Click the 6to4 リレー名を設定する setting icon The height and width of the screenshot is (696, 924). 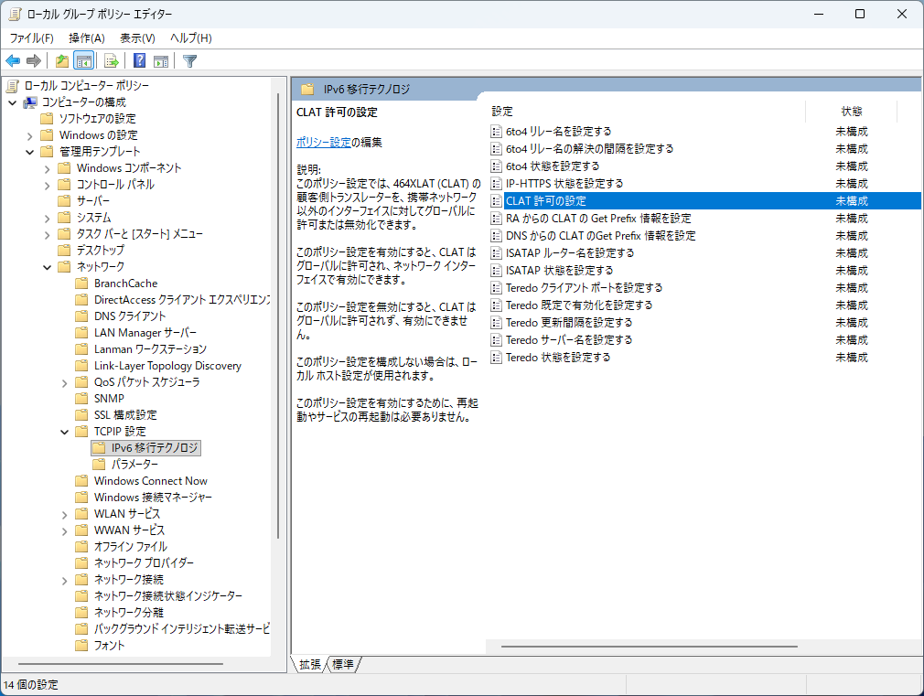pyautogui.click(x=496, y=132)
